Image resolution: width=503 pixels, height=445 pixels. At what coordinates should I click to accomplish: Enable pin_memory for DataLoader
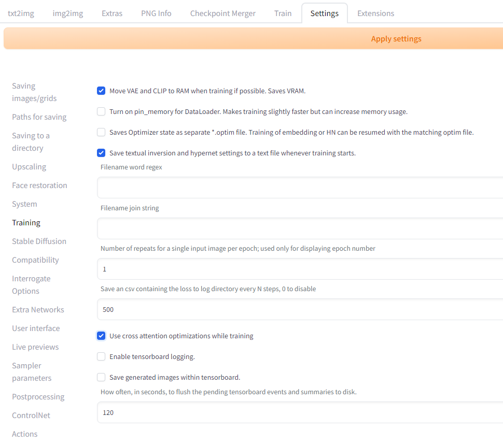101,111
